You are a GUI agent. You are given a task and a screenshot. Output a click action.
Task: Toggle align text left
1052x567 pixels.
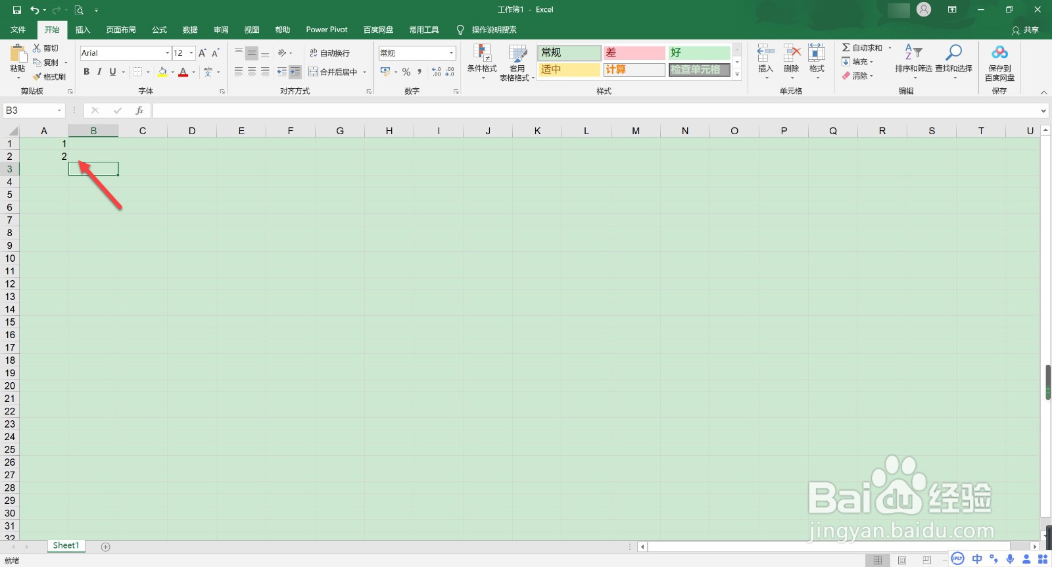[239, 72]
